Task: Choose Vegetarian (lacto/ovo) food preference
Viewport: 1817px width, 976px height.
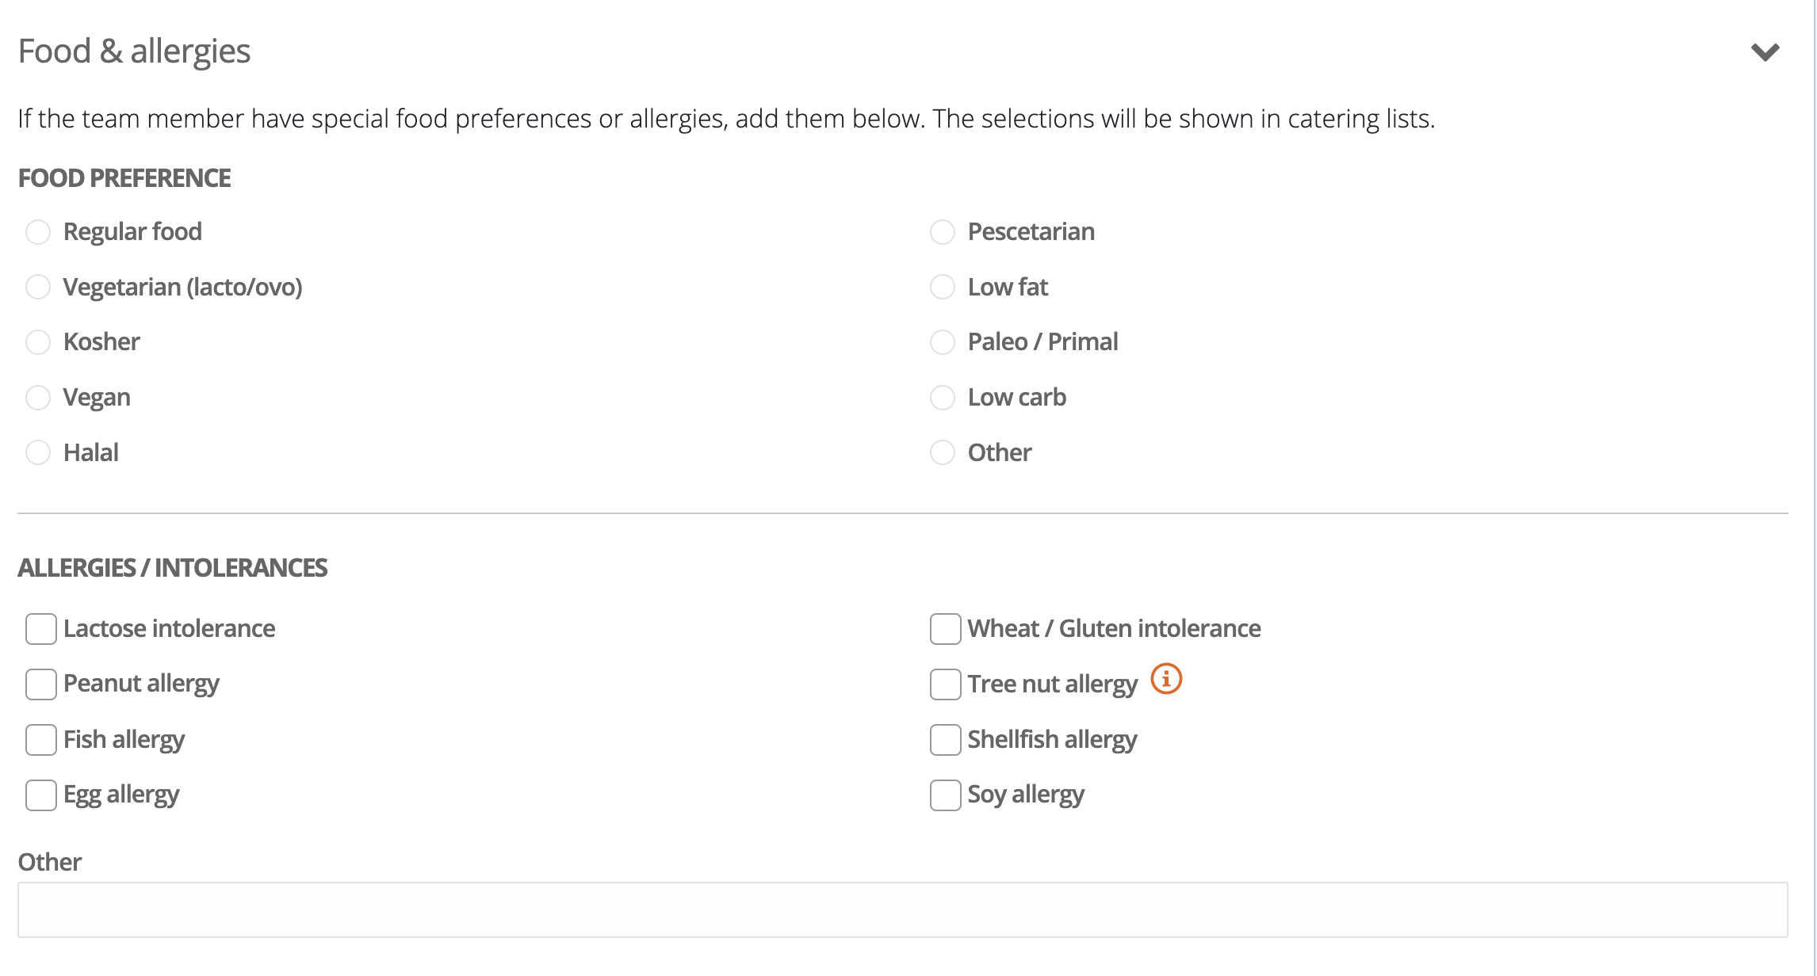Action: tap(38, 287)
